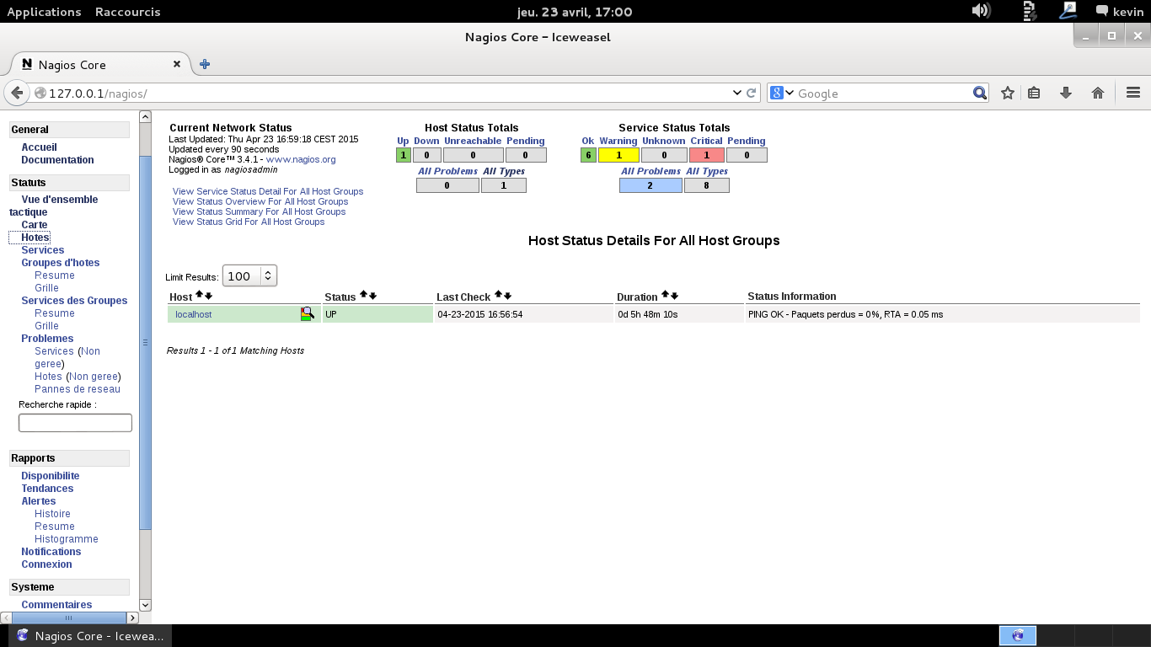The height and width of the screenshot is (647, 1151).
Task: Open www.nagios.org link
Action: coord(301,159)
